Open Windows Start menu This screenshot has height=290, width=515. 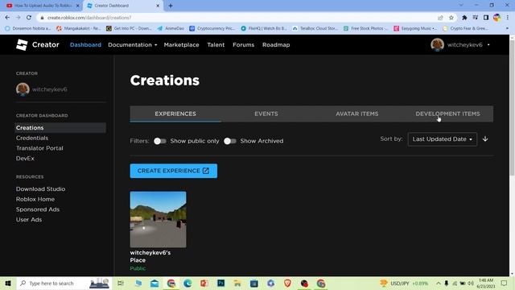click(x=8, y=283)
